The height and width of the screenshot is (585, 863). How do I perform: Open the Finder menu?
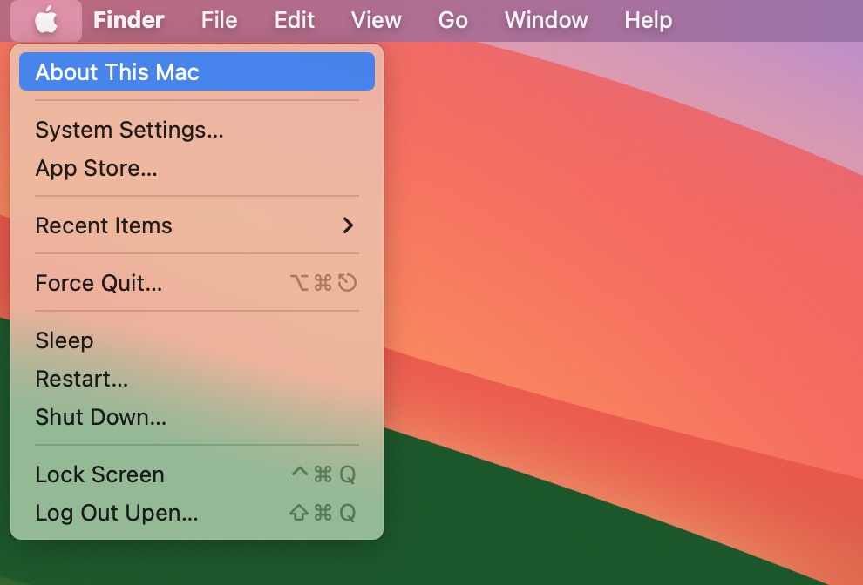click(x=128, y=20)
